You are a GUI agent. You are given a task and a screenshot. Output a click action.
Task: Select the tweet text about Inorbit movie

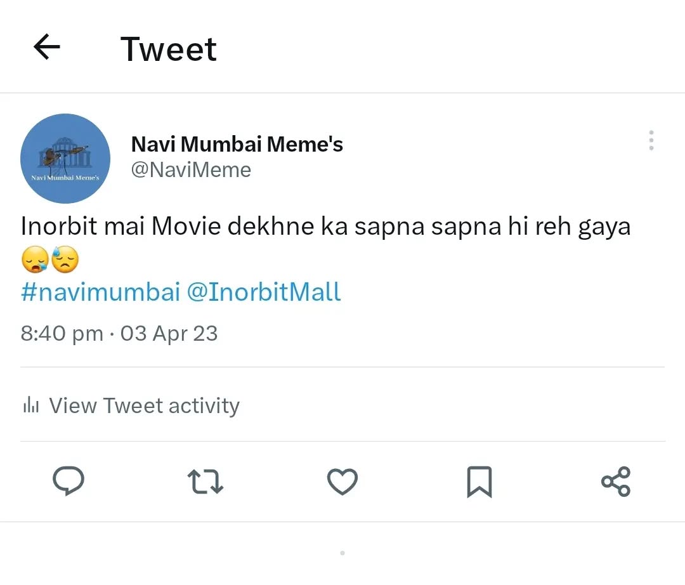pos(325,227)
